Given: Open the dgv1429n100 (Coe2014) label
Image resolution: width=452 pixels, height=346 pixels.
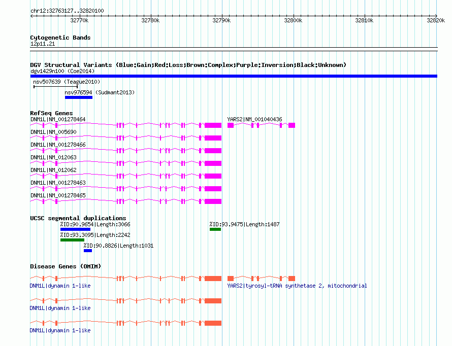Looking at the screenshot, I should 62,71.
